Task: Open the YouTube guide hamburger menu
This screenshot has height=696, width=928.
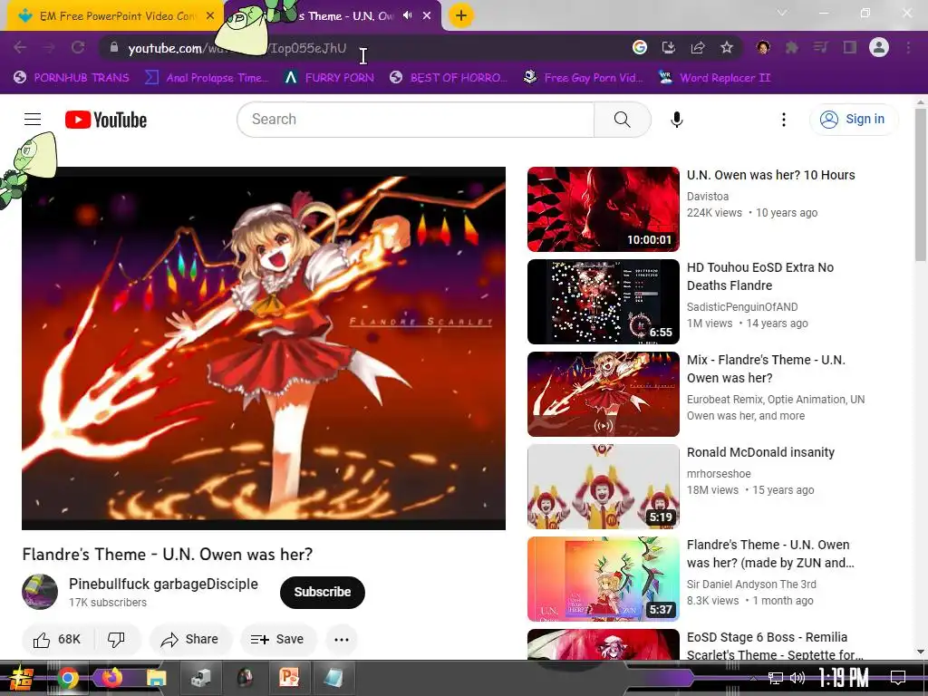Action: 33,120
